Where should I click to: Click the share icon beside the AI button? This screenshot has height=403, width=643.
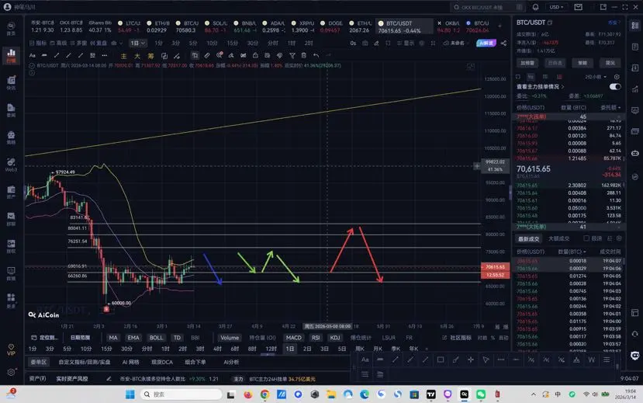pos(503,43)
